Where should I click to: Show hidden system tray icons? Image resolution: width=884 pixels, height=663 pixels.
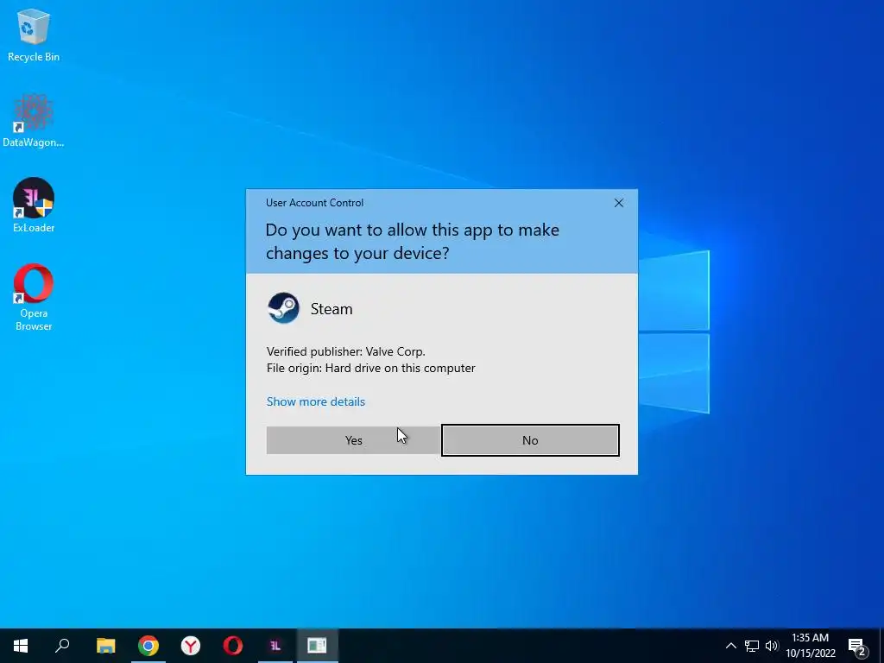(730, 646)
